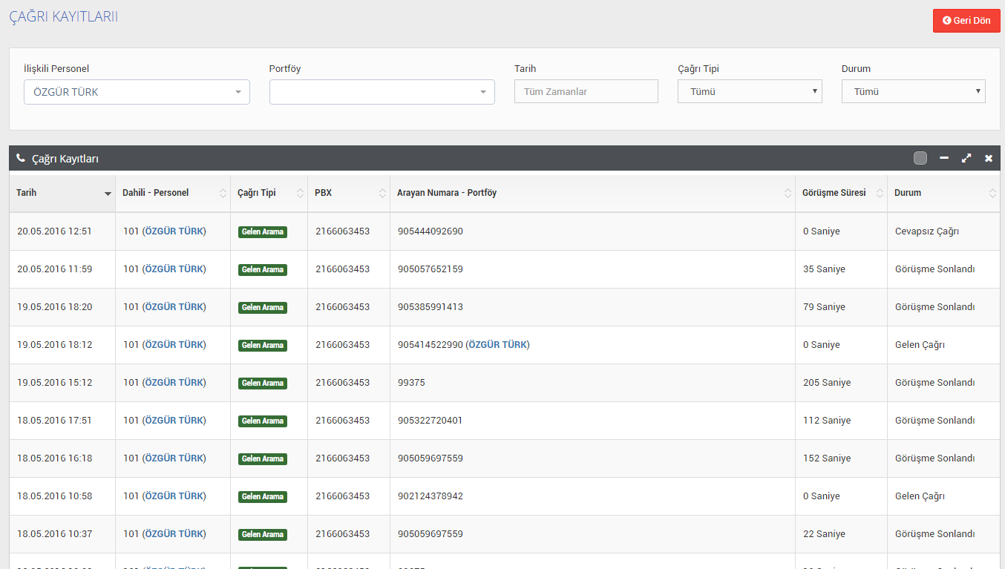Image resolution: width=1005 pixels, height=569 pixels.
Task: Click Gelen Arama badge in 18.05.2016 10:58 row
Action: pos(263,497)
